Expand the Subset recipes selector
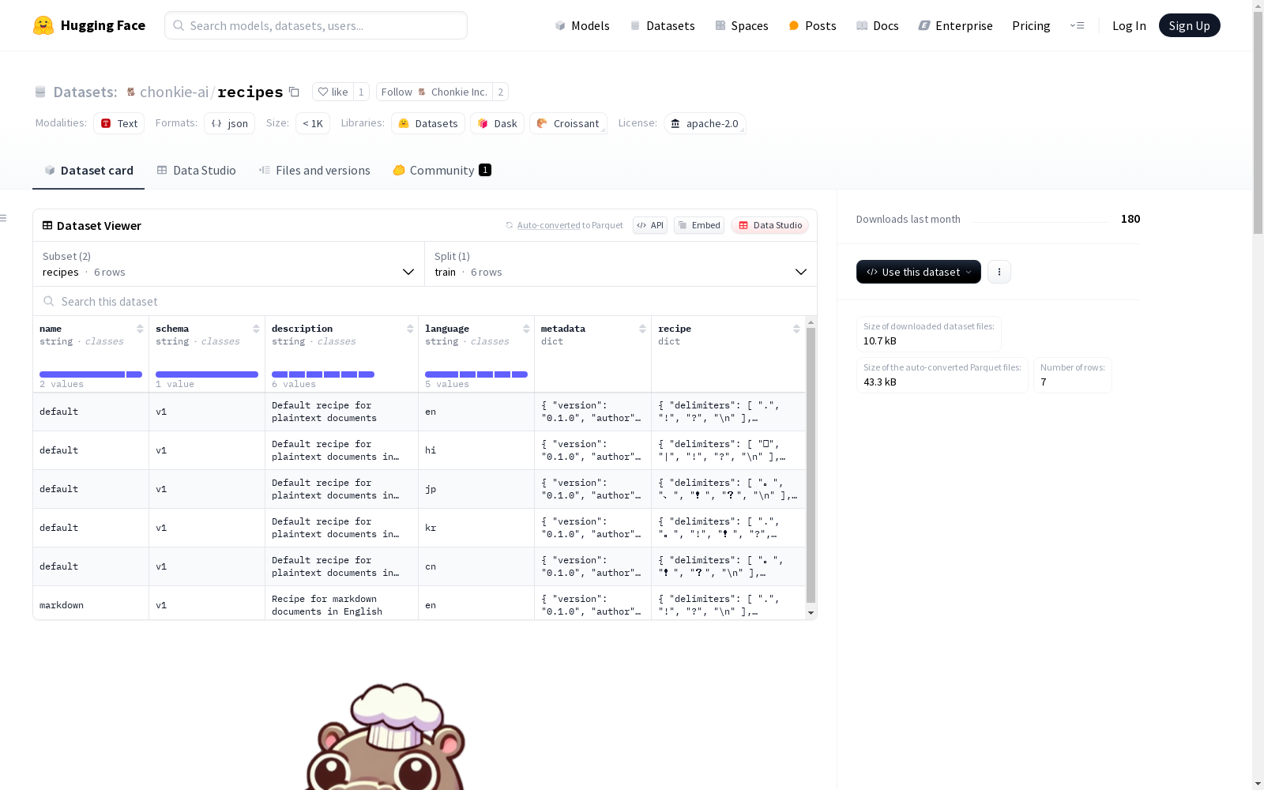Viewport: 1264px width, 790px height. click(x=228, y=264)
